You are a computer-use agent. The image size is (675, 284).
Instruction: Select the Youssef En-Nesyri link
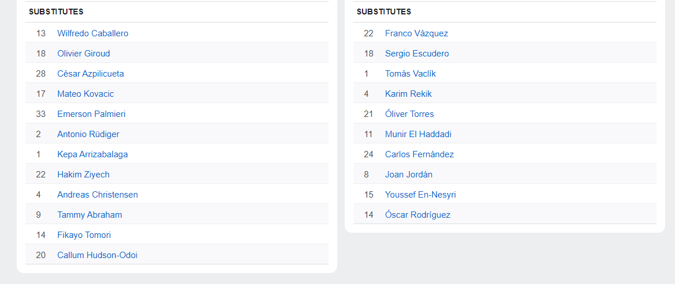click(420, 195)
